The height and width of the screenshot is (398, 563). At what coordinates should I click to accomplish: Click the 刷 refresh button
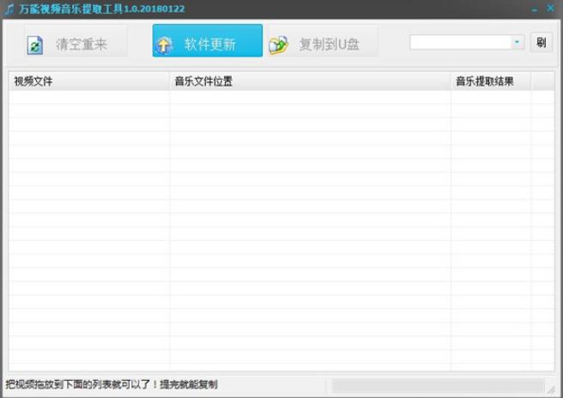[x=542, y=42]
